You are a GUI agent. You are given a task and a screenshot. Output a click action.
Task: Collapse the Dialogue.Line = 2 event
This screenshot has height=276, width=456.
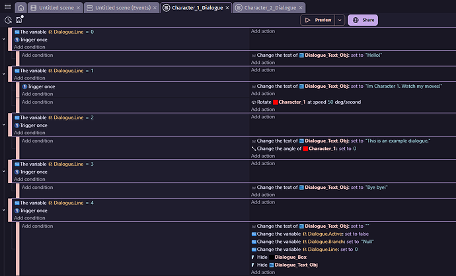pyautogui.click(x=4, y=124)
